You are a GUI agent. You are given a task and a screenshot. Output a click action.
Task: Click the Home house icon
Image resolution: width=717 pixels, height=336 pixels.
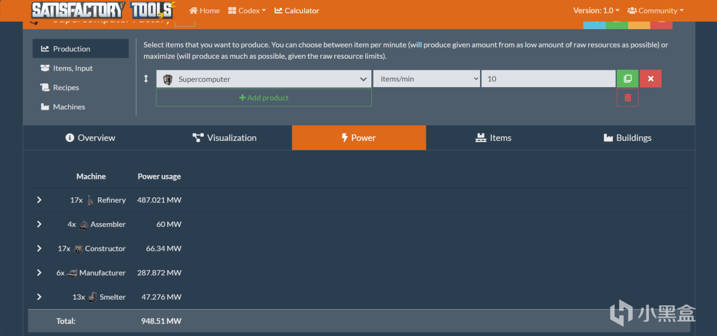[x=193, y=11]
